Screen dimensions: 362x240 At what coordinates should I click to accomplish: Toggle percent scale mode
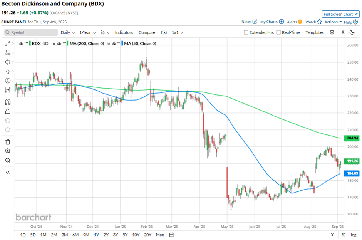point(344,235)
